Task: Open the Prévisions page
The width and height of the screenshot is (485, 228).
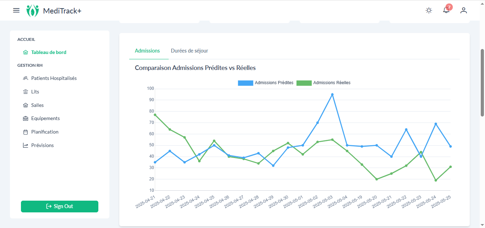Action: 43,145
